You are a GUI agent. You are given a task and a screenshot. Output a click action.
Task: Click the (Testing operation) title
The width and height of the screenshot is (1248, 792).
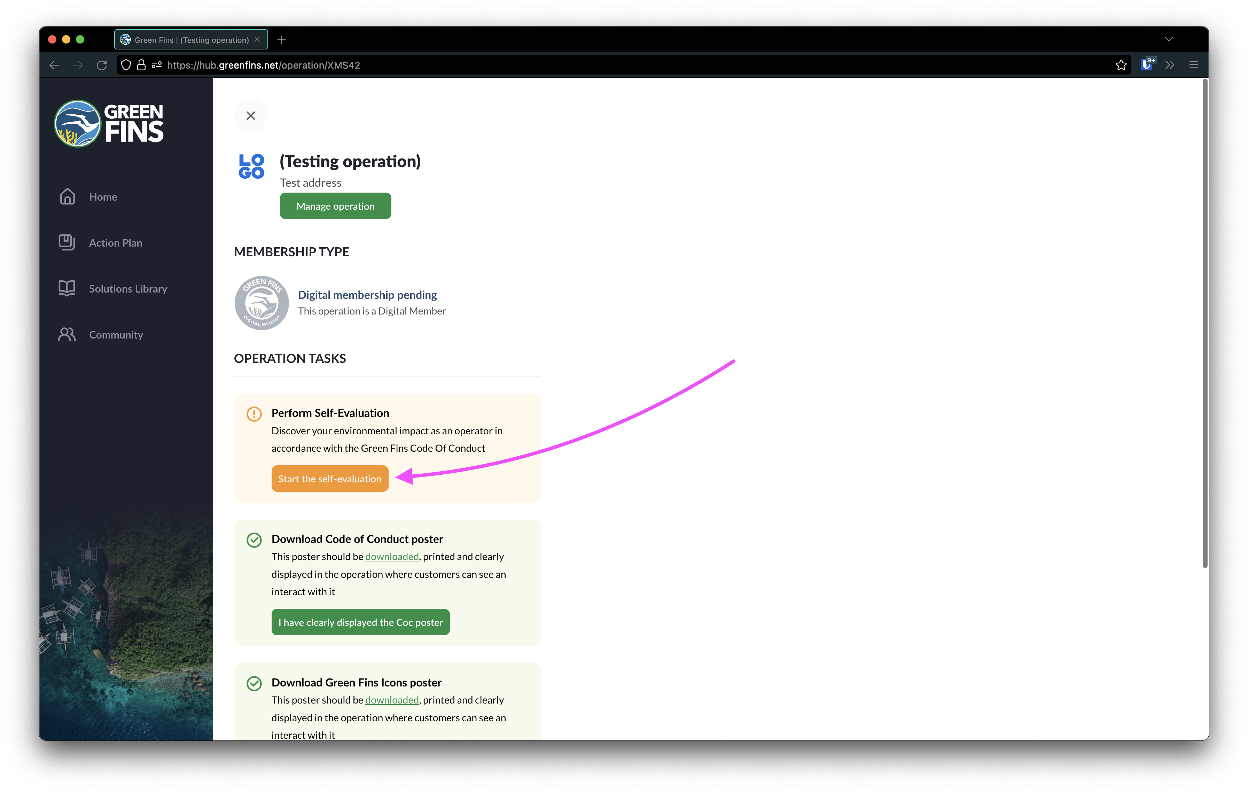tap(350, 161)
